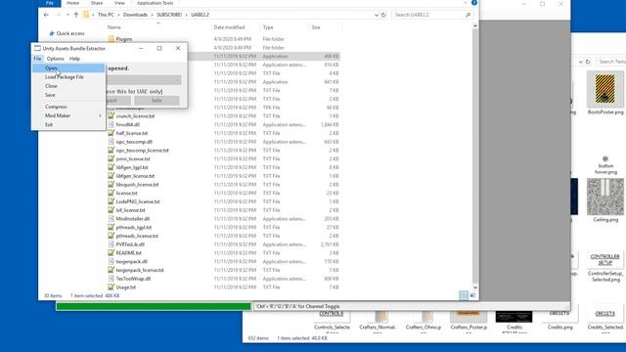Expand the chevron after This PC in path

[x=118, y=15]
